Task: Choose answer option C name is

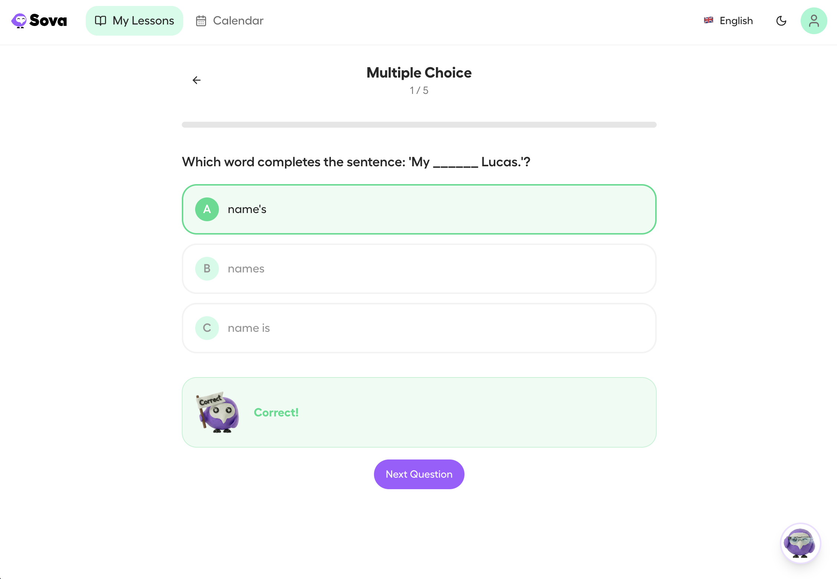Action: click(419, 328)
